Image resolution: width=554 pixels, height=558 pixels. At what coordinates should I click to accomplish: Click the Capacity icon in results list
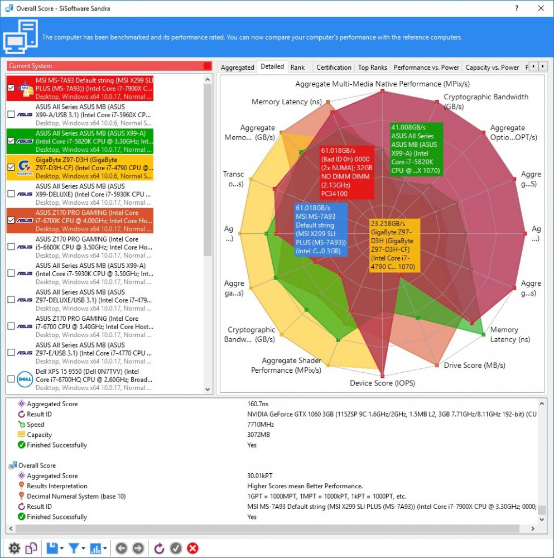[x=21, y=435]
